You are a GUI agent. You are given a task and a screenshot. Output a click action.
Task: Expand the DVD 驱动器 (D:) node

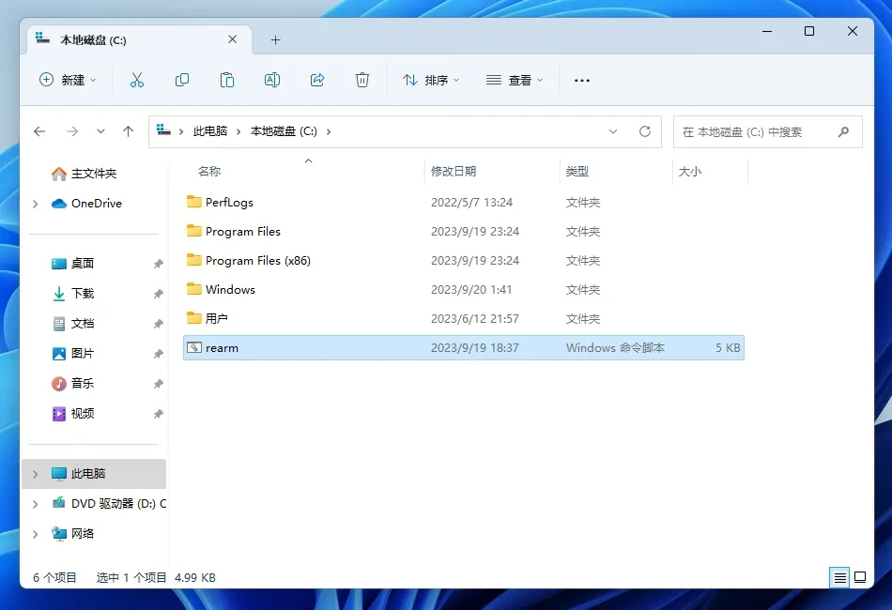36,504
